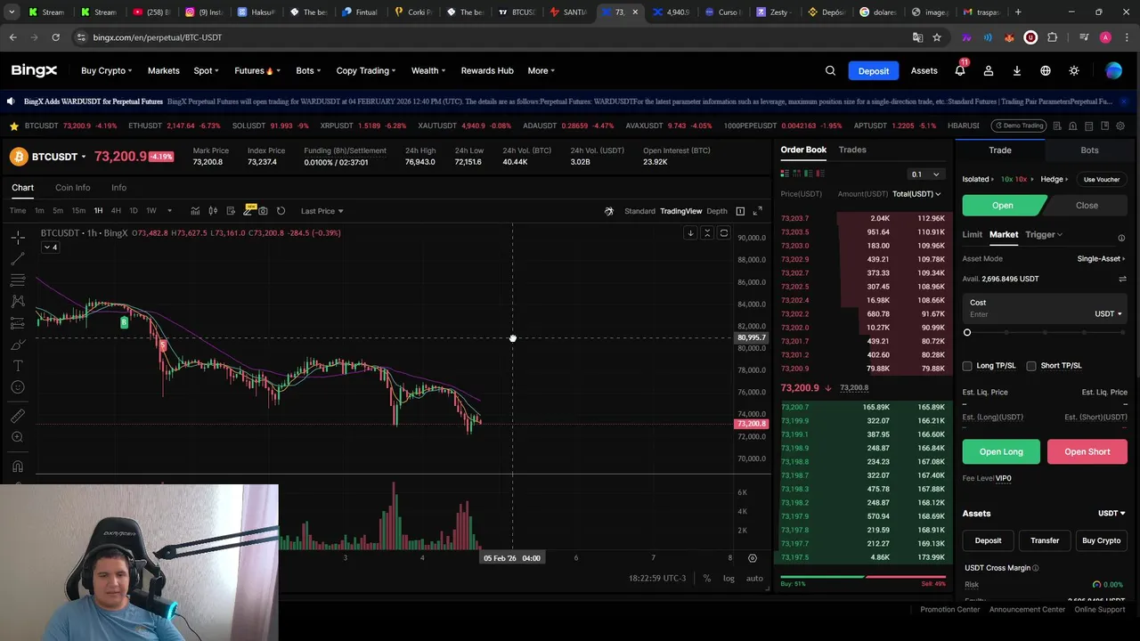The image size is (1140, 641).
Task: Enable the Long TP/SL checkbox
Action: click(967, 366)
